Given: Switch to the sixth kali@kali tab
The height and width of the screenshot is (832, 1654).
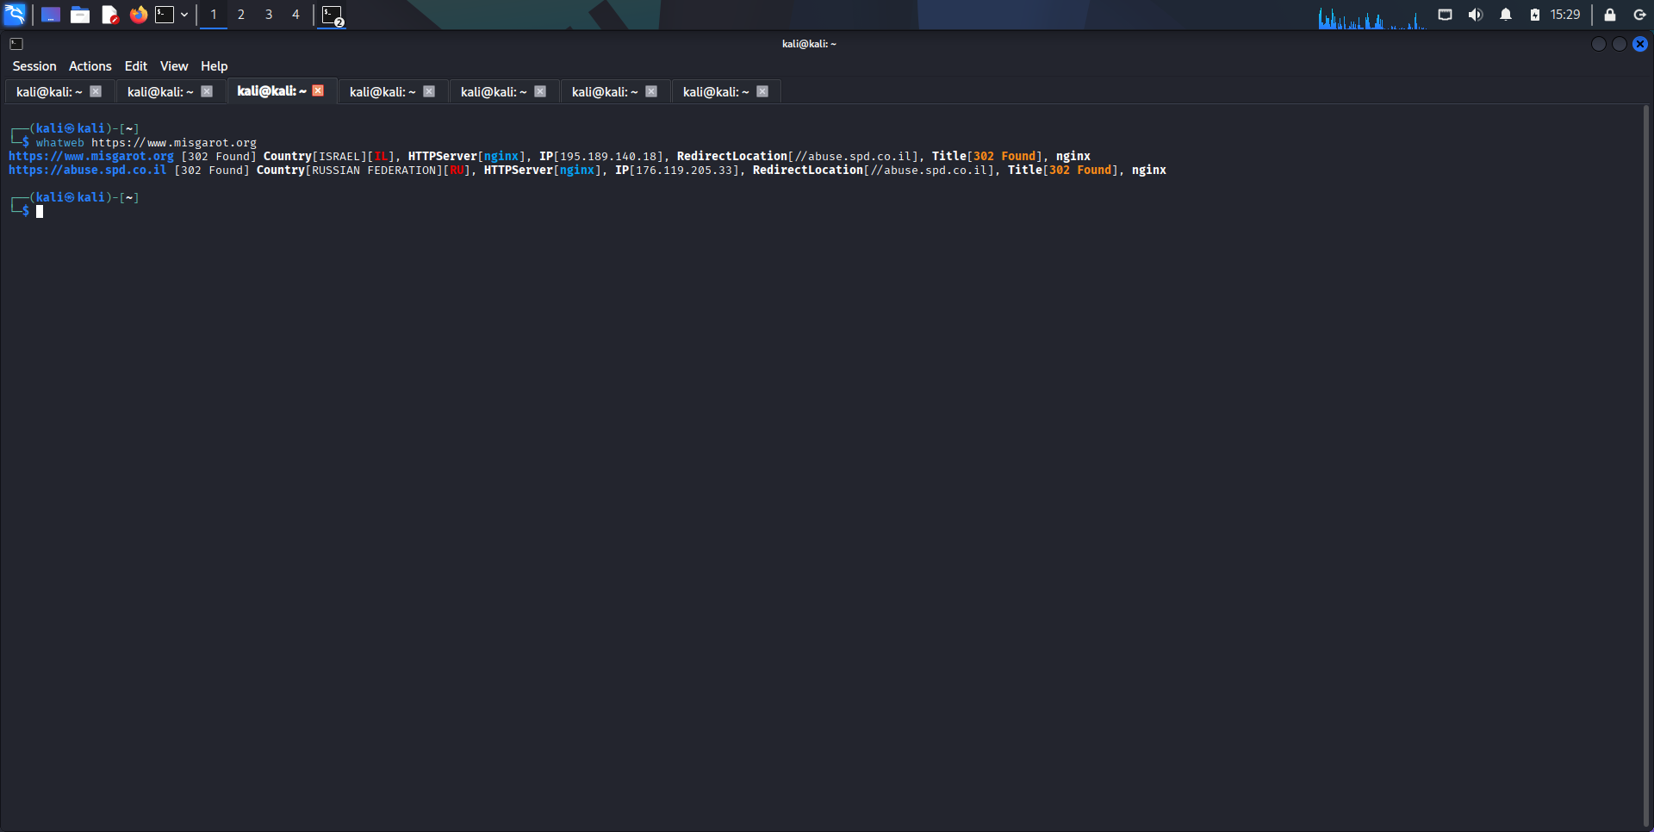Looking at the screenshot, I should click(x=605, y=91).
